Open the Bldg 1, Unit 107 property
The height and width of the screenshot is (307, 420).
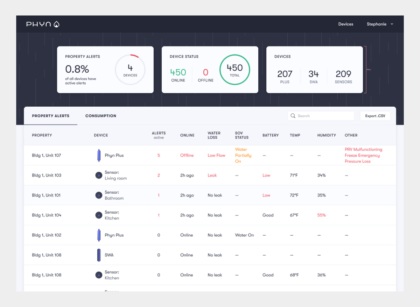coord(46,155)
